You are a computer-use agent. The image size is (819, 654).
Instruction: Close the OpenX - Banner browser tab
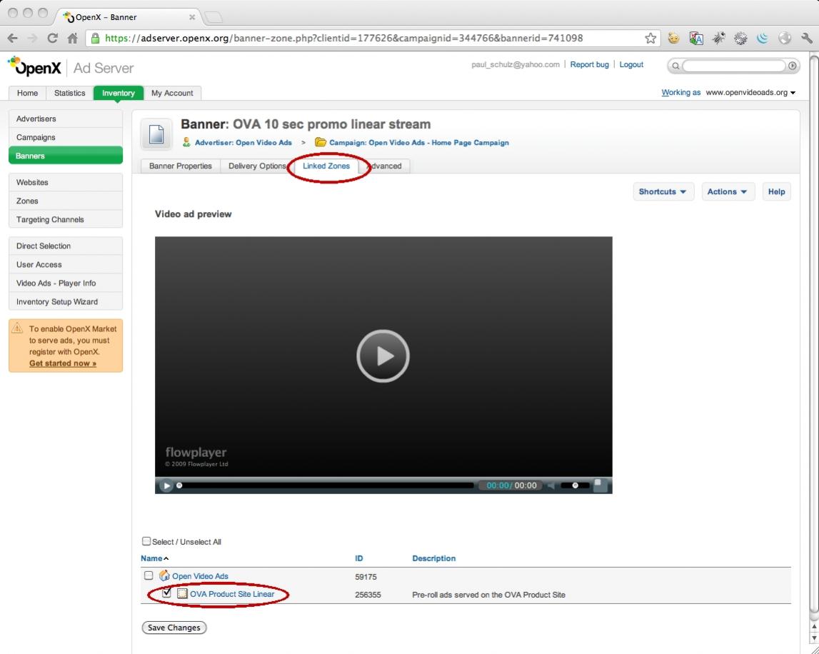pos(191,17)
